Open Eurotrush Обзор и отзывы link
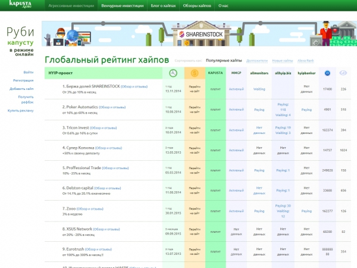This screenshot has width=357, height=268. click(98, 250)
